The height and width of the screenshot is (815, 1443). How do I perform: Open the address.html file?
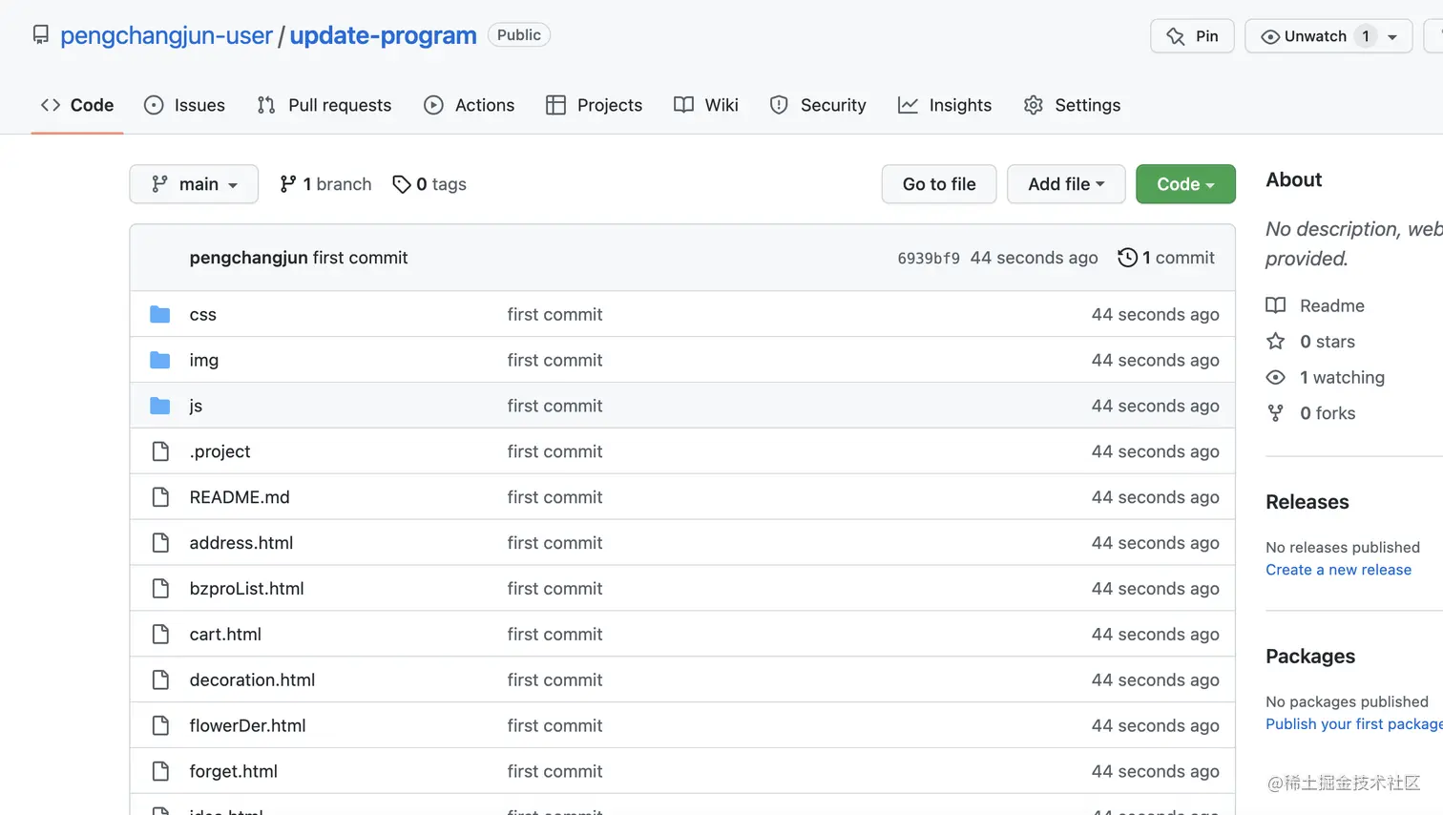(x=241, y=543)
